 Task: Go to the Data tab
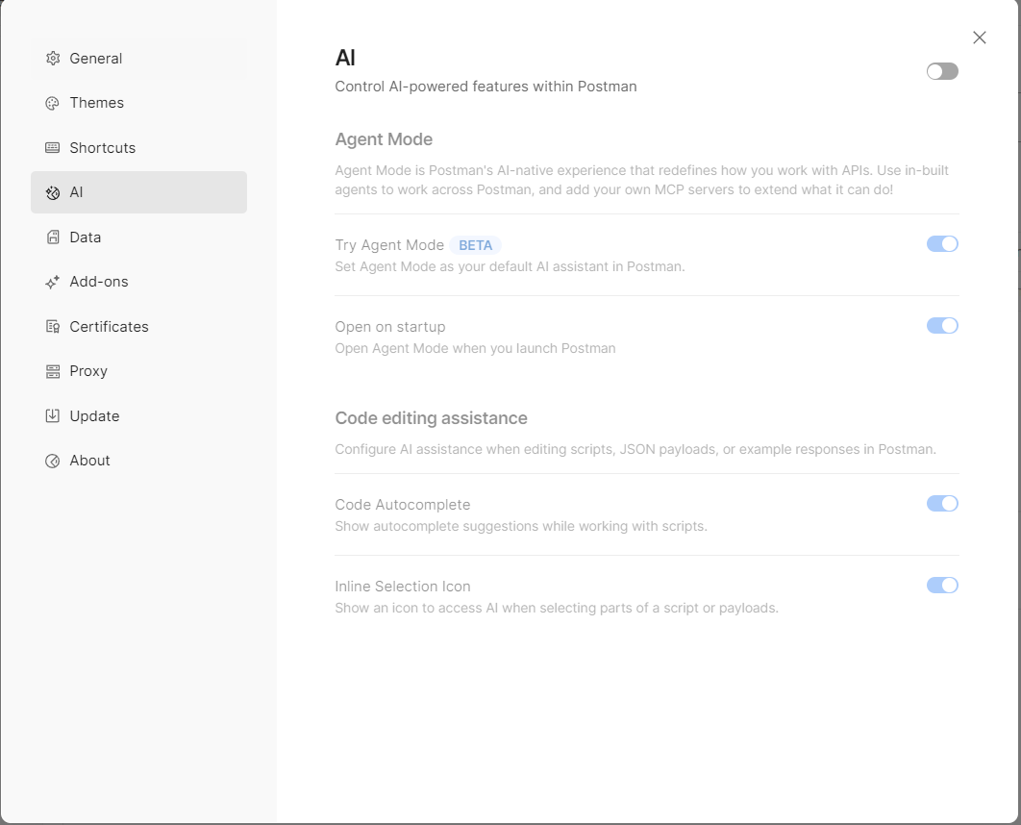click(x=138, y=237)
